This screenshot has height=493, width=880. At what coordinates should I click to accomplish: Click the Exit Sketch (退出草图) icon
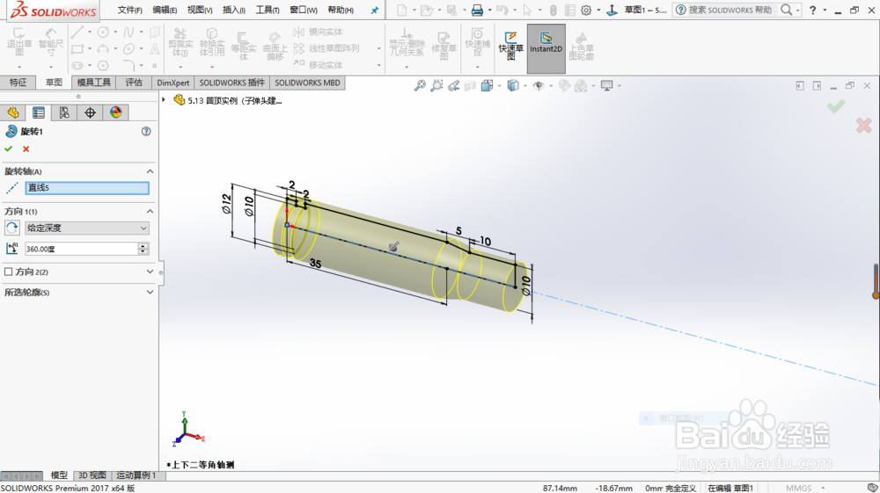pyautogui.click(x=19, y=41)
